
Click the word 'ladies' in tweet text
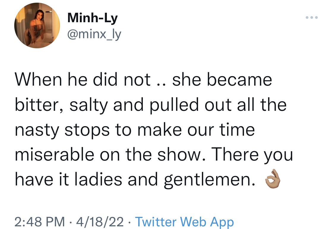click(98, 179)
